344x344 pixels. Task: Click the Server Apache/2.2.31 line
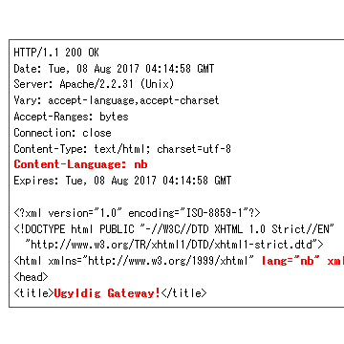click(x=94, y=84)
